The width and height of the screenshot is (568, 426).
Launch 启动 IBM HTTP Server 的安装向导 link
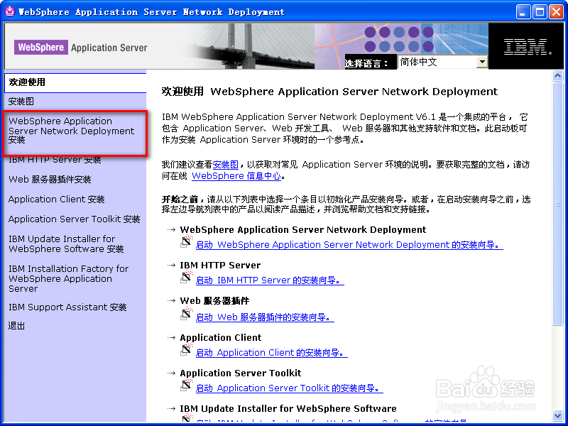[x=270, y=280]
